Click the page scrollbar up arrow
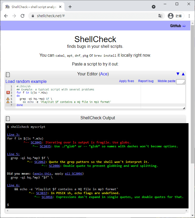The image size is (195, 218). tap(192, 23)
